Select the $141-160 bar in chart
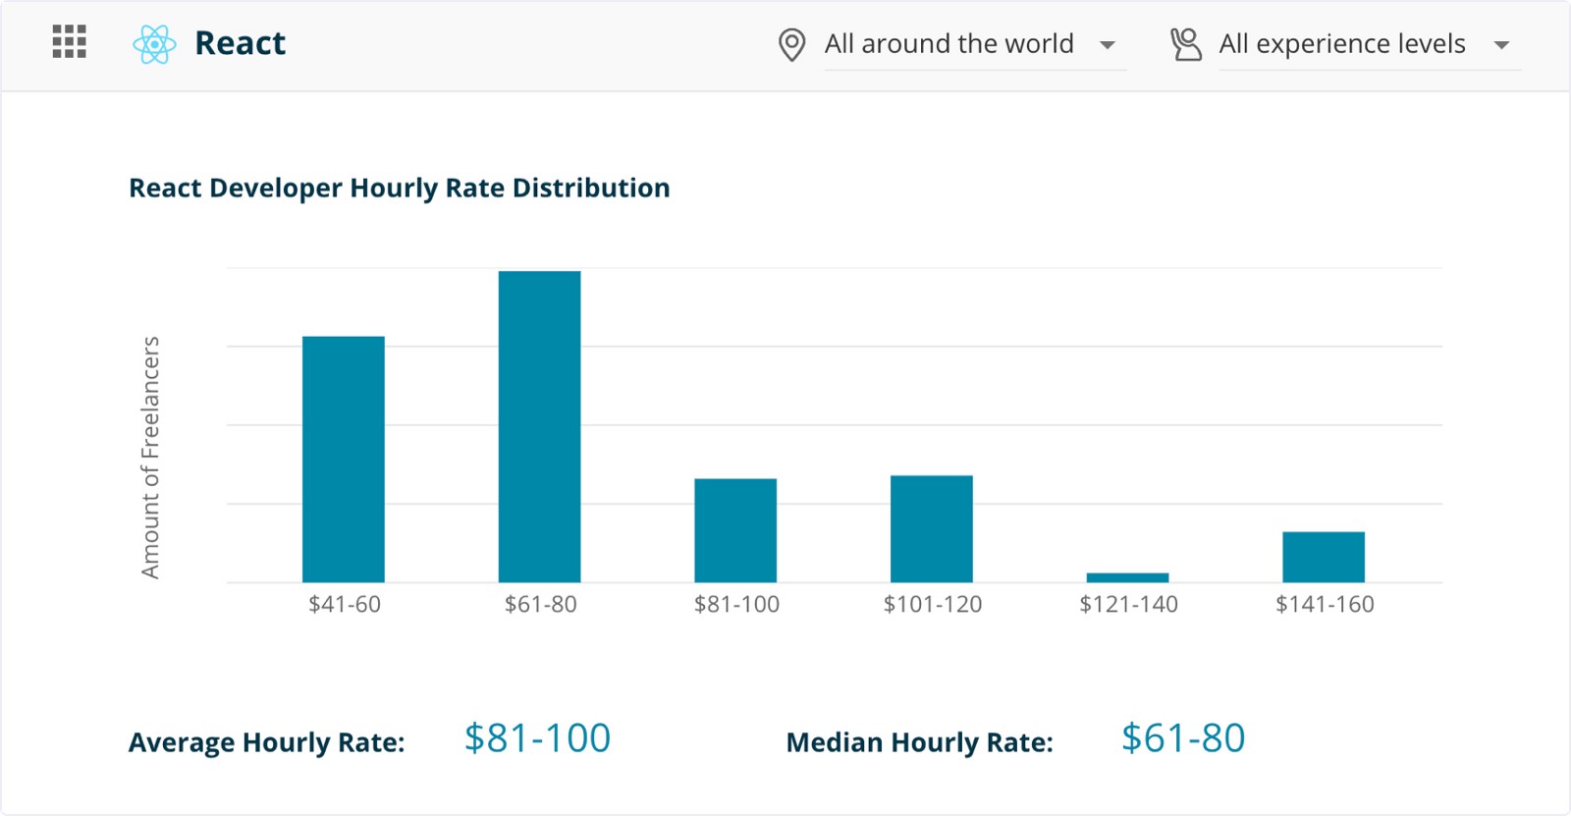This screenshot has height=816, width=1571. pos(1324,557)
